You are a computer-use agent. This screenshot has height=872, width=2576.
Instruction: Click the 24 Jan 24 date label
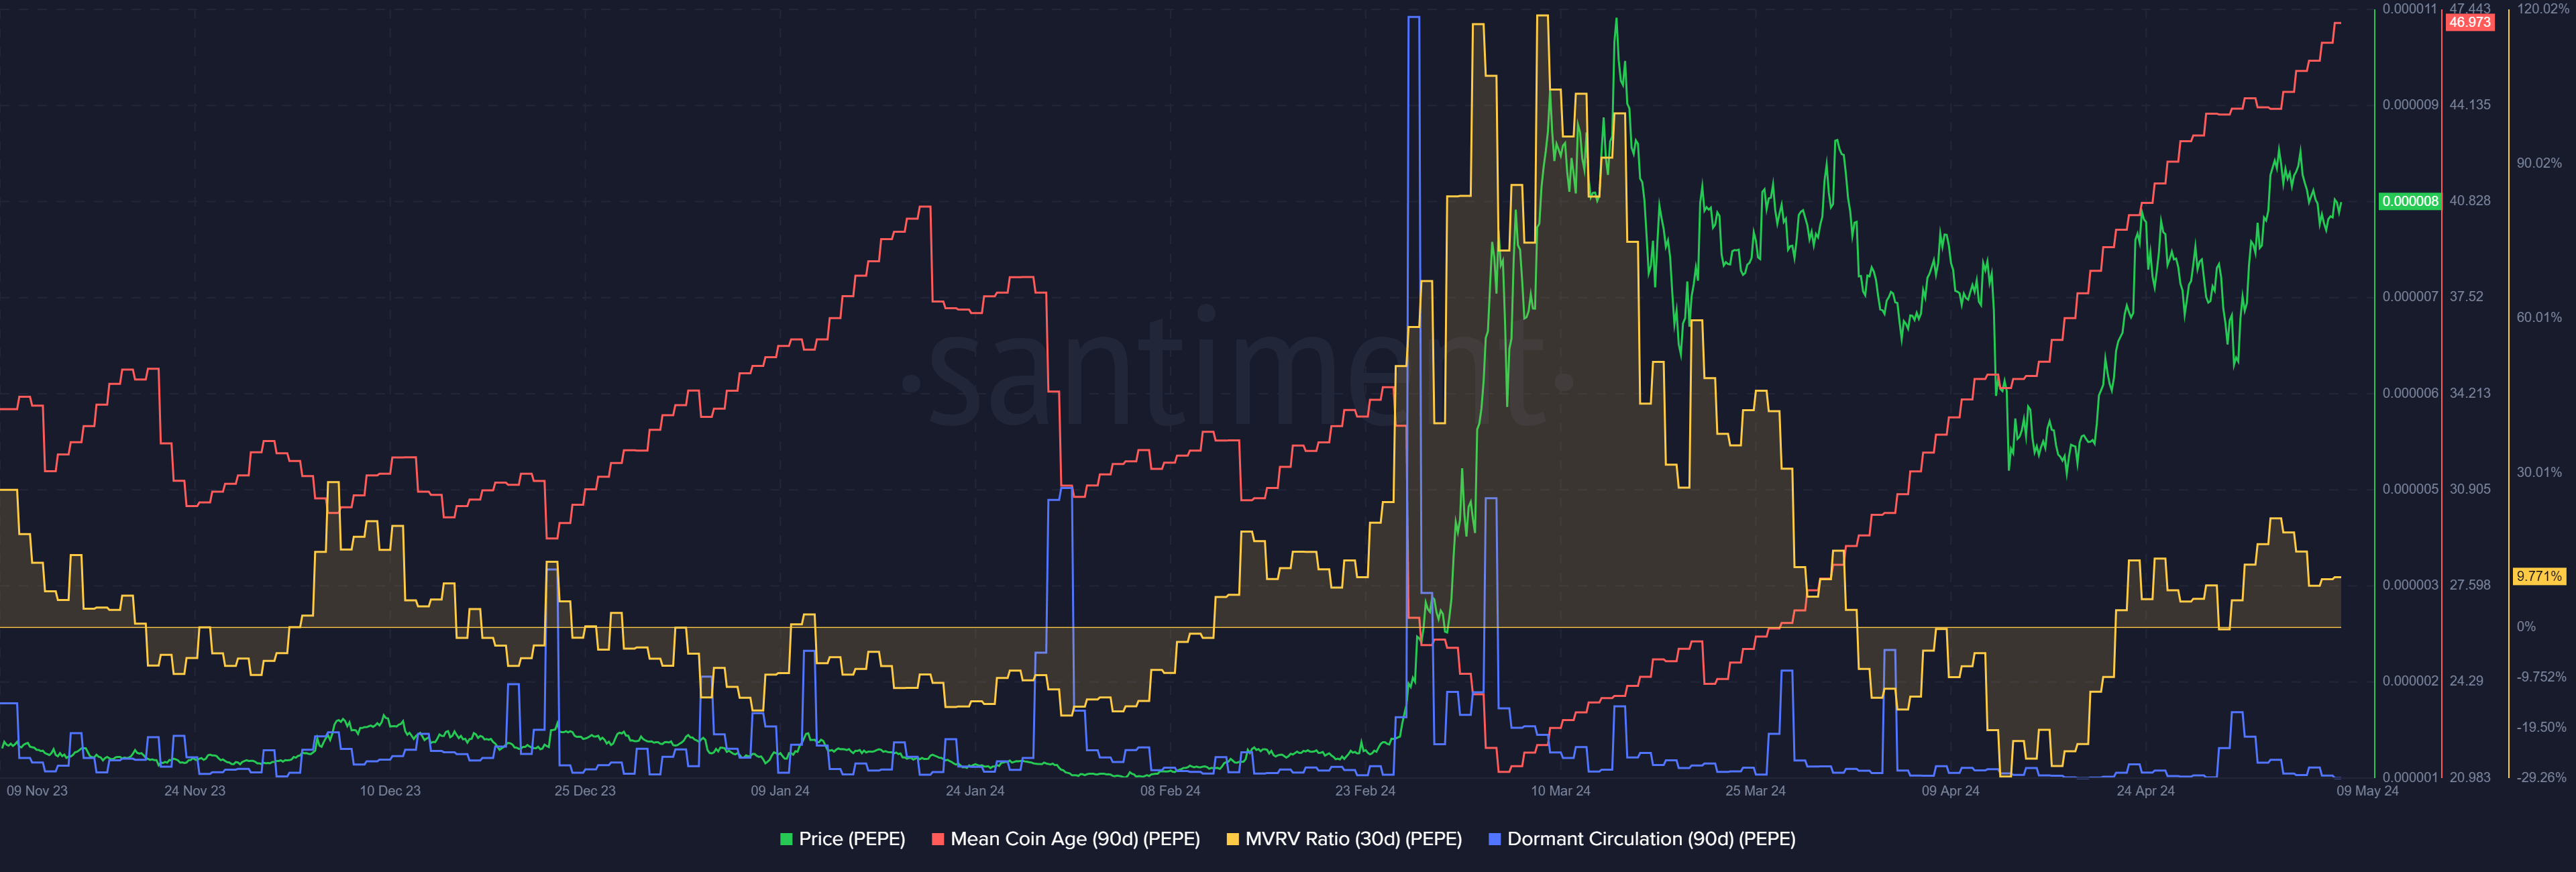(975, 791)
